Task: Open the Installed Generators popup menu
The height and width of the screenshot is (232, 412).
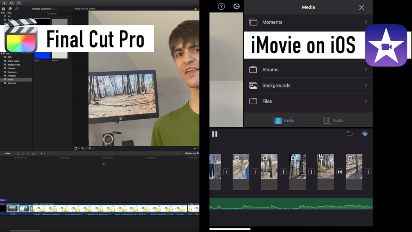Action: click(43, 9)
